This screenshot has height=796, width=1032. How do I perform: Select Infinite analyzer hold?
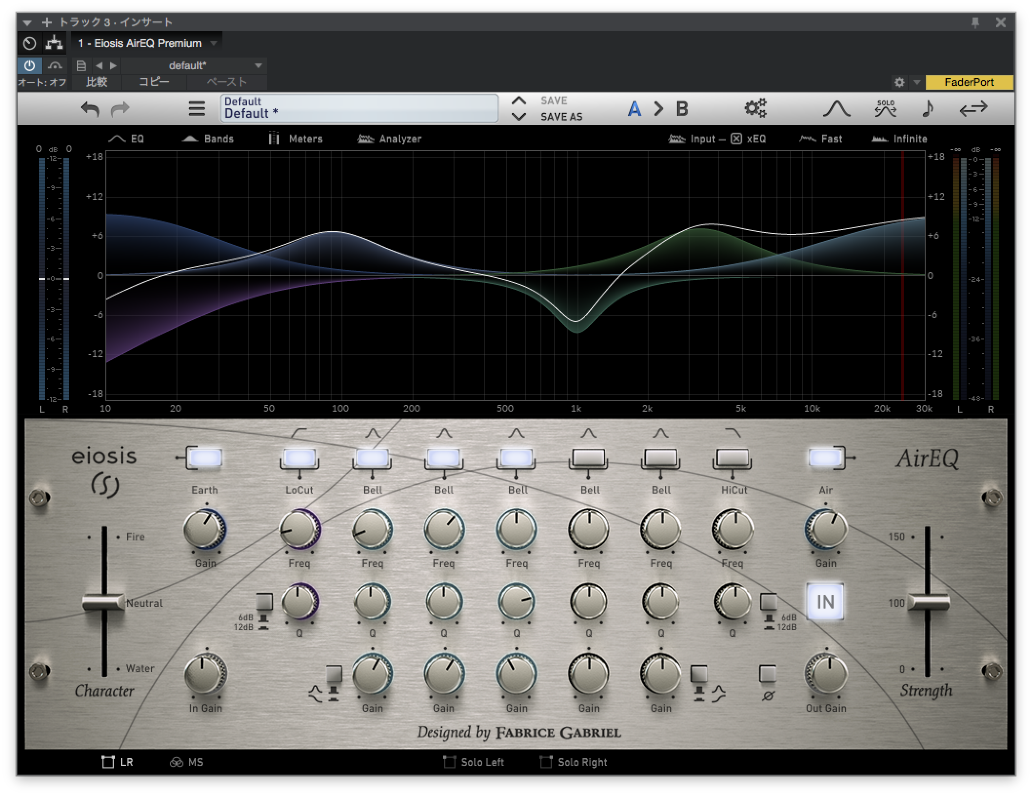click(x=899, y=139)
